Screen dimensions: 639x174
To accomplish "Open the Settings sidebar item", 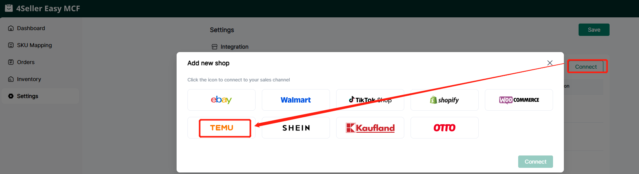I will tap(27, 96).
